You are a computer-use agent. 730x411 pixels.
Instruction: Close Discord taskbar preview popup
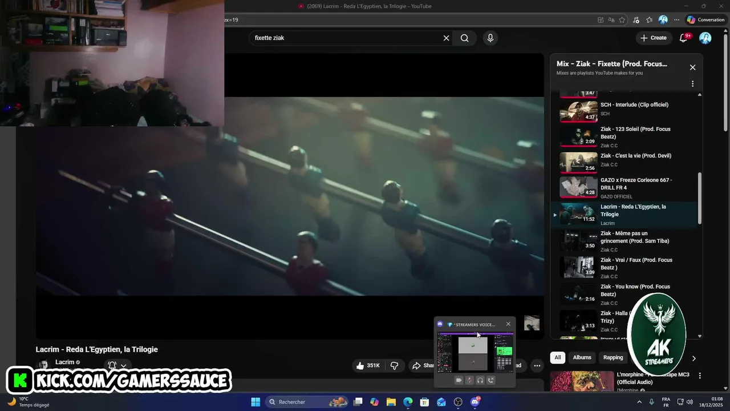click(x=508, y=324)
